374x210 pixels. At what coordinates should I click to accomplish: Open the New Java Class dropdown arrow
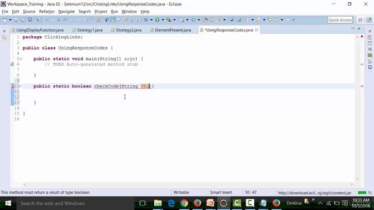pos(199,20)
